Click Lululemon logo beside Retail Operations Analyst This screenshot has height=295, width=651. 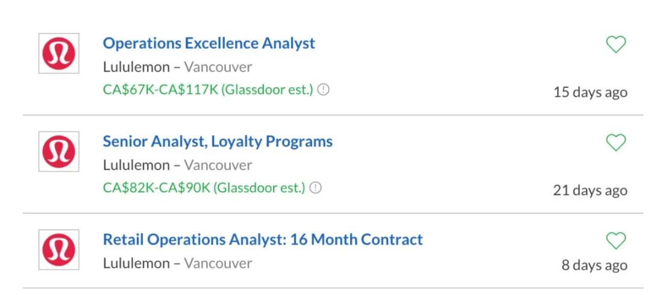pos(58,249)
